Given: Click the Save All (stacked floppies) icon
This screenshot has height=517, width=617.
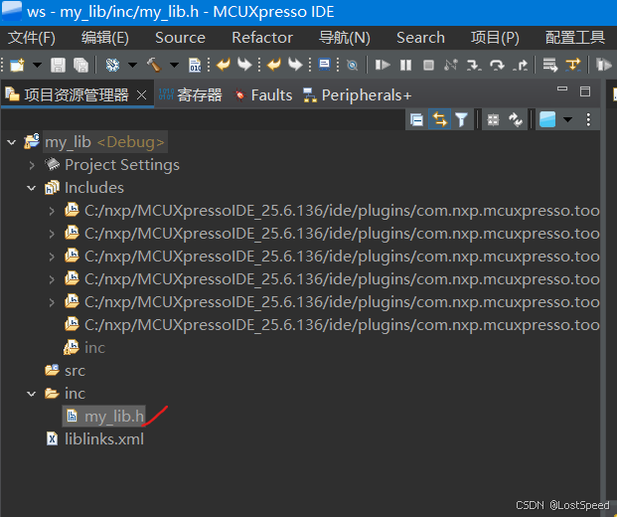Looking at the screenshot, I should [80, 65].
